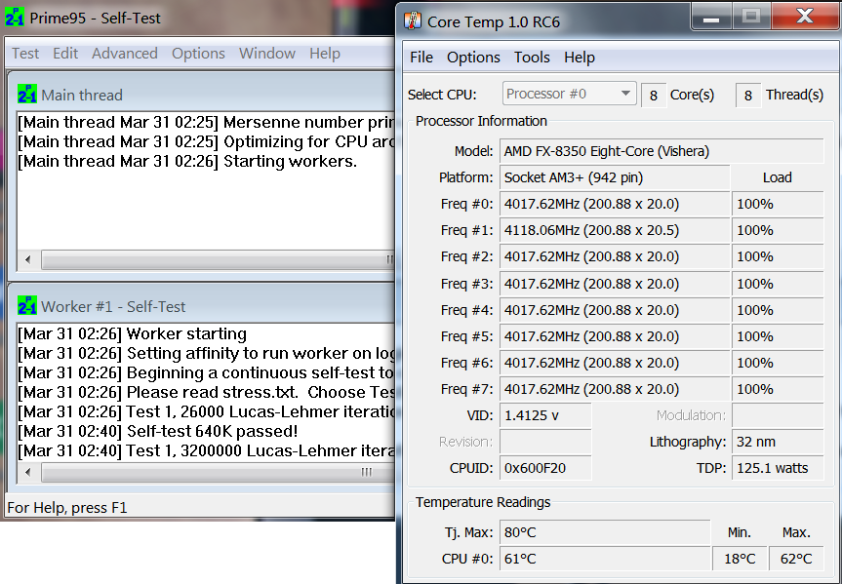This screenshot has width=842, height=584.
Task: Click the 'Beginning a continuous self-test' line
Action: [x=206, y=373]
